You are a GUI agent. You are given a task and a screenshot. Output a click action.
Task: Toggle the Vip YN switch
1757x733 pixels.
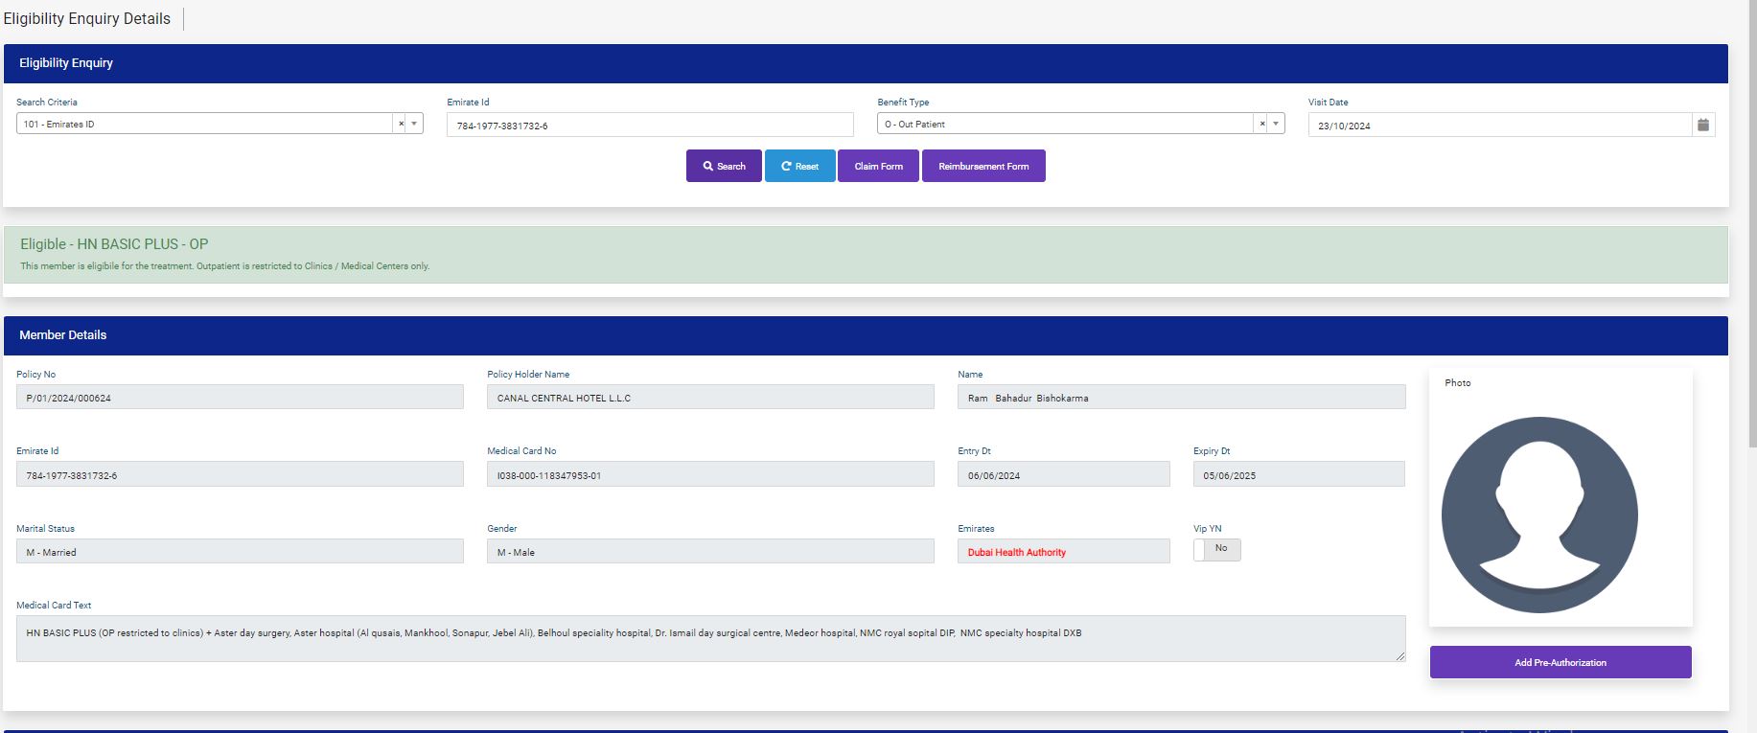(1216, 549)
